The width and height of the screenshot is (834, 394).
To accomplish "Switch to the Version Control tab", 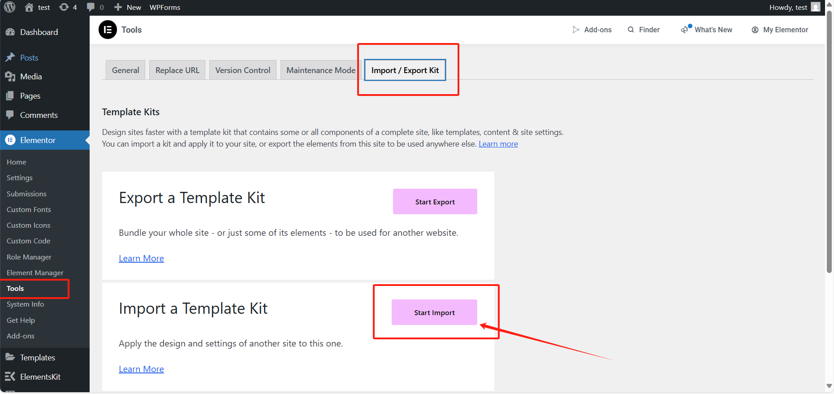I will 242,70.
